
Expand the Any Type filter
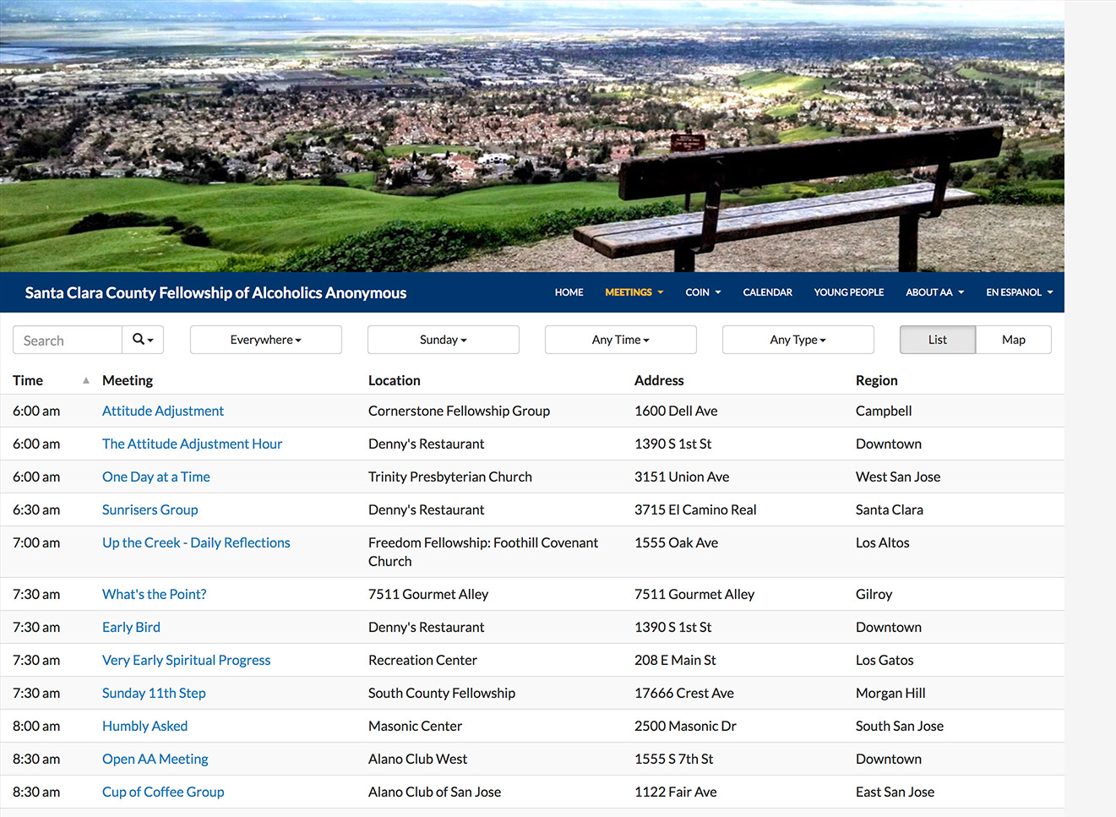click(x=798, y=340)
